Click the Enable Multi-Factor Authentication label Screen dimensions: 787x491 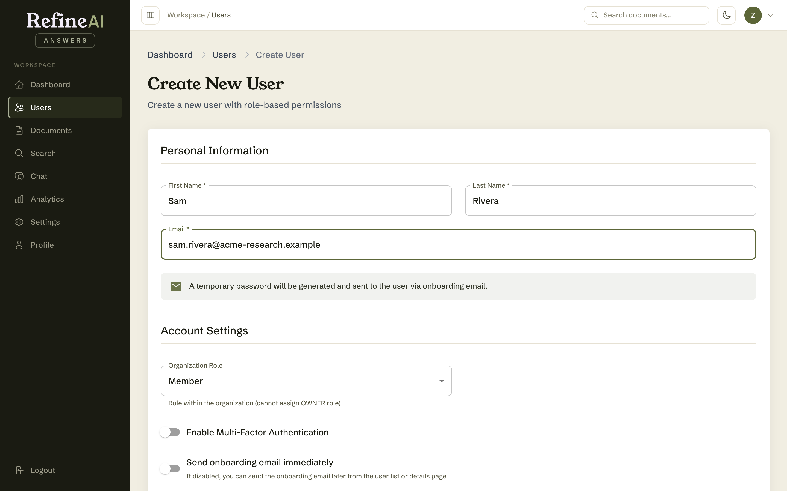(x=258, y=432)
